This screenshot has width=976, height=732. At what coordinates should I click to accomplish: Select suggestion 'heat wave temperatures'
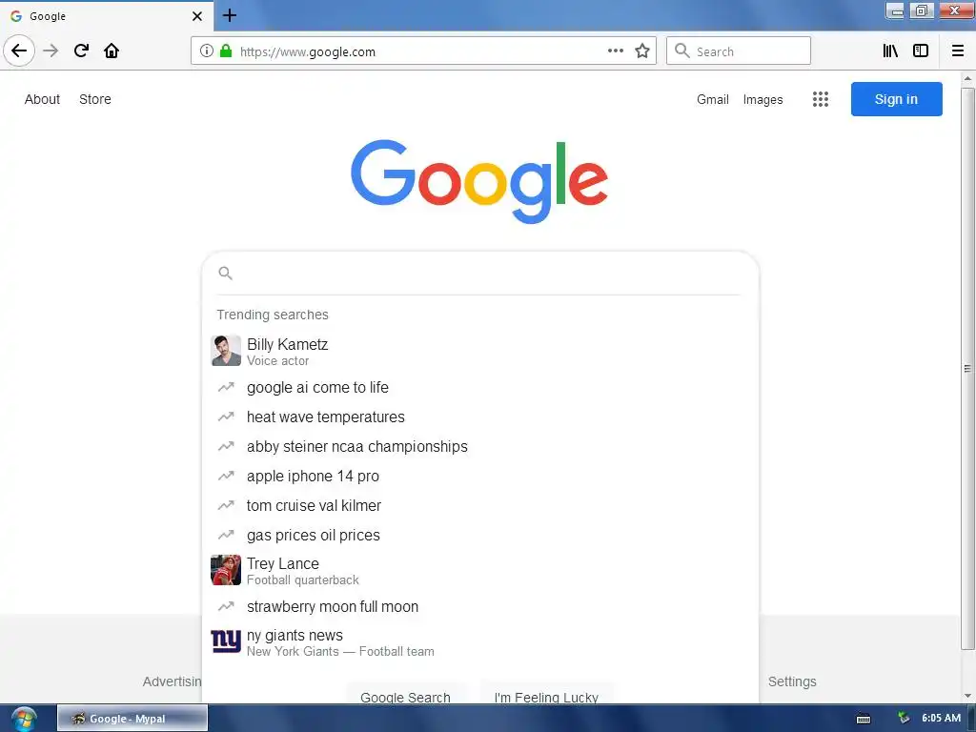click(x=480, y=417)
